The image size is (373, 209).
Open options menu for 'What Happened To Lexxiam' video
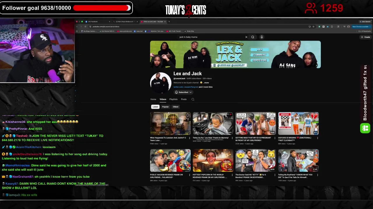pyautogui.click(x=189, y=138)
